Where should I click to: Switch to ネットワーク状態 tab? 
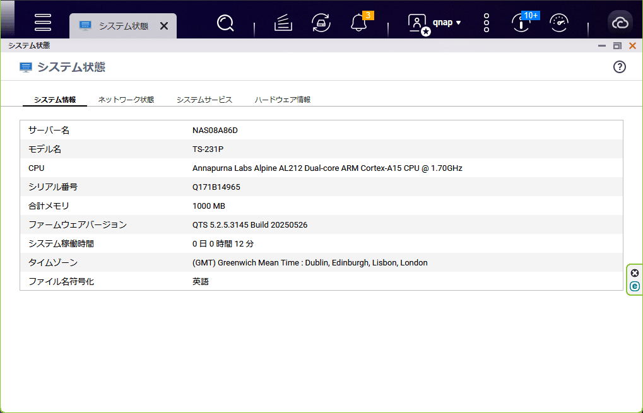click(126, 100)
